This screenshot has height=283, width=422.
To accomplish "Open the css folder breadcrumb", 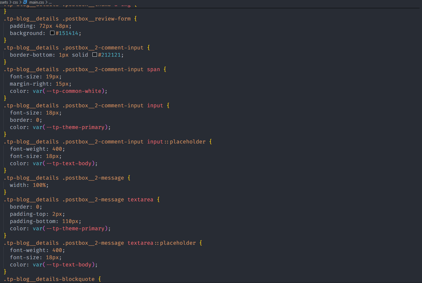I will point(15,2).
